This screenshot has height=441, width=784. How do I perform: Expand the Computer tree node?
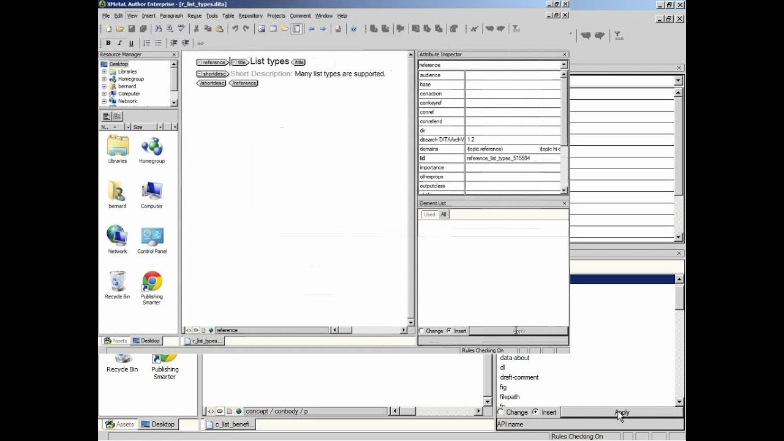click(104, 94)
